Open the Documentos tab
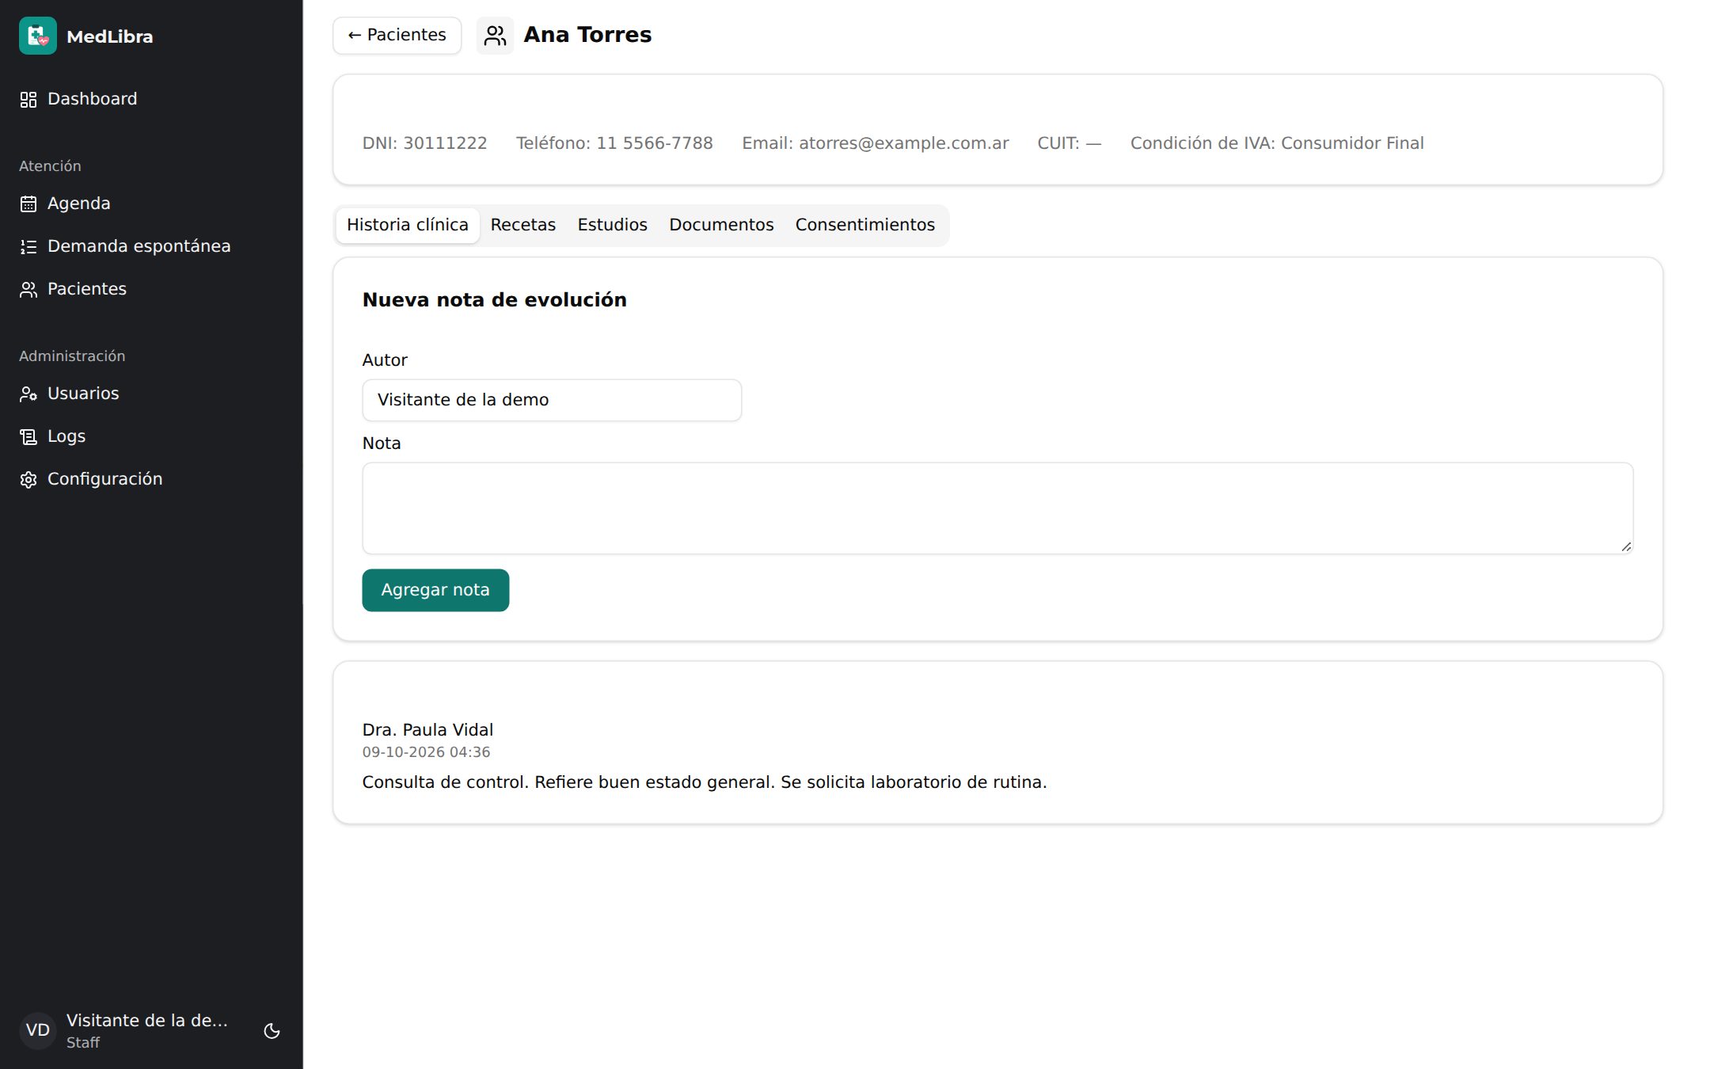This screenshot has height=1069, width=1710. pyautogui.click(x=721, y=225)
